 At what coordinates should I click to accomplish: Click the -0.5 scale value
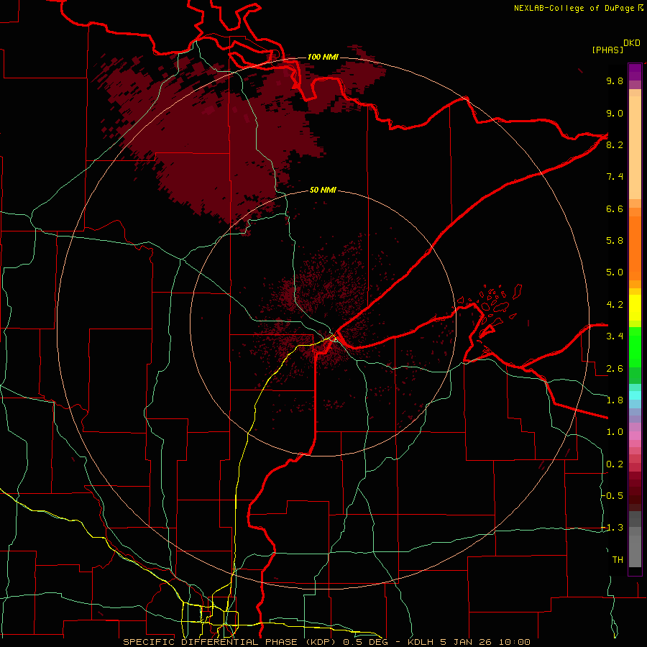612,496
